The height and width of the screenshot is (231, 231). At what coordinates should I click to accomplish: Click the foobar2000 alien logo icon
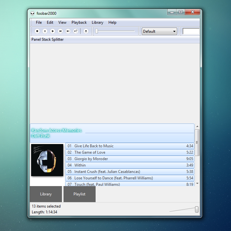32,13
